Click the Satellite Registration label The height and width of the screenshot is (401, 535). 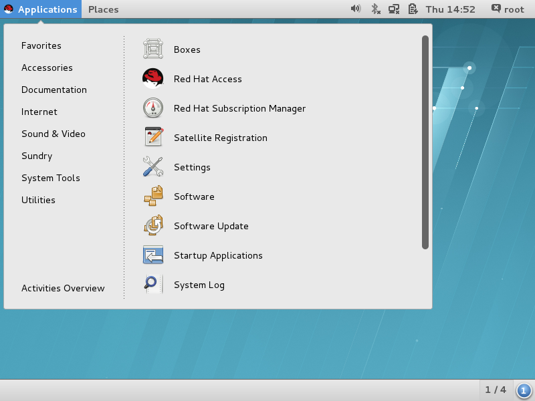tap(221, 138)
